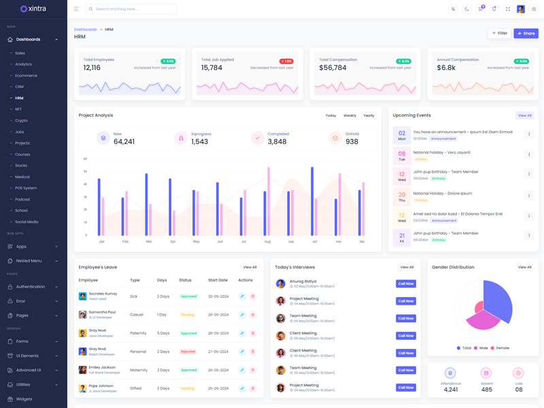The height and width of the screenshot is (408, 544).
Task: Open options for first upcoming event
Action: tap(529, 134)
